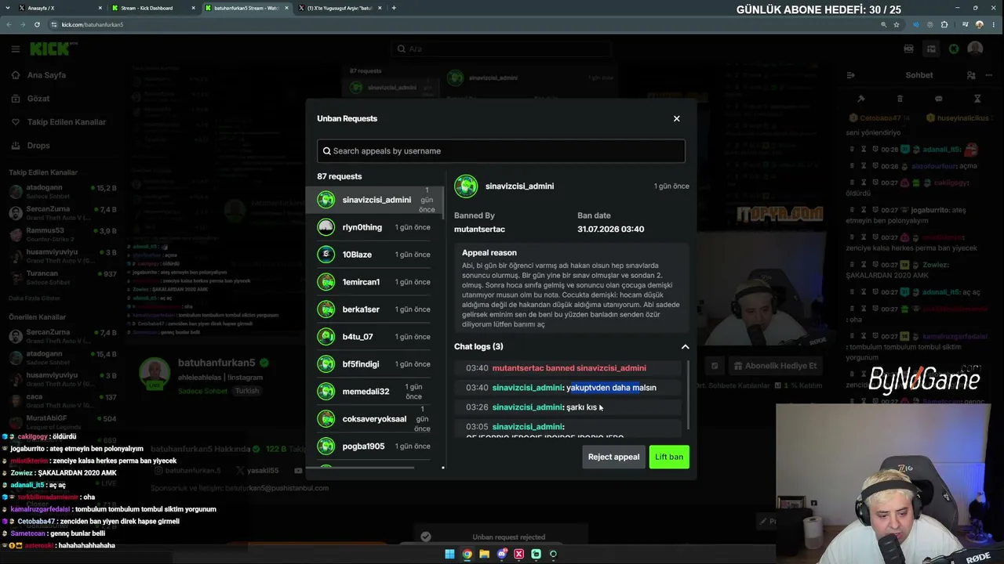The image size is (1004, 564).
Task: Click the Kick top search bar Ara
Action: coord(502,49)
